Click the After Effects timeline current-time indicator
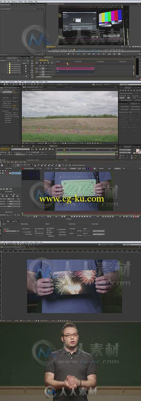The image size is (141, 401). (x=64, y=150)
